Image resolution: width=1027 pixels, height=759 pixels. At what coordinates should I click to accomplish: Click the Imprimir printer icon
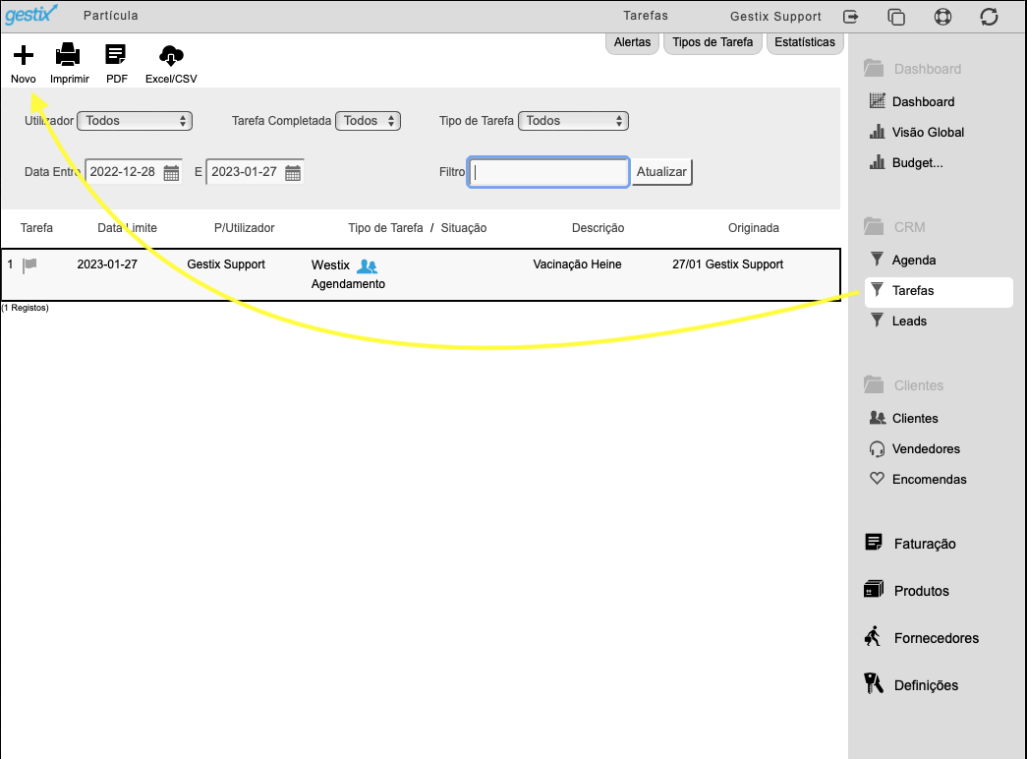point(68,55)
